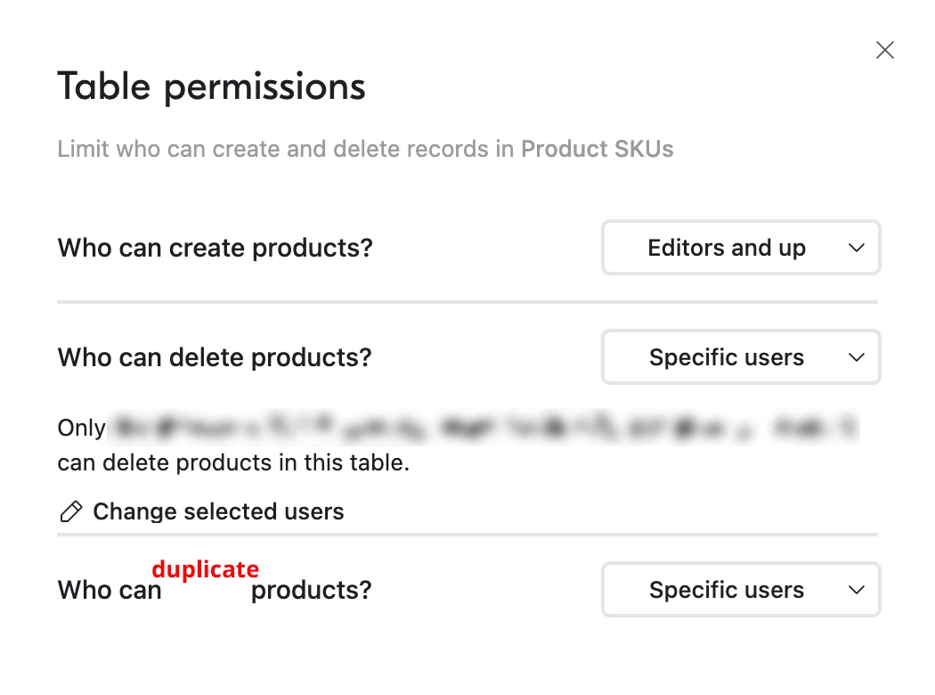The width and height of the screenshot is (935, 695).
Task: Click the chevron in the duplicate products dropdown
Action: 857,590
